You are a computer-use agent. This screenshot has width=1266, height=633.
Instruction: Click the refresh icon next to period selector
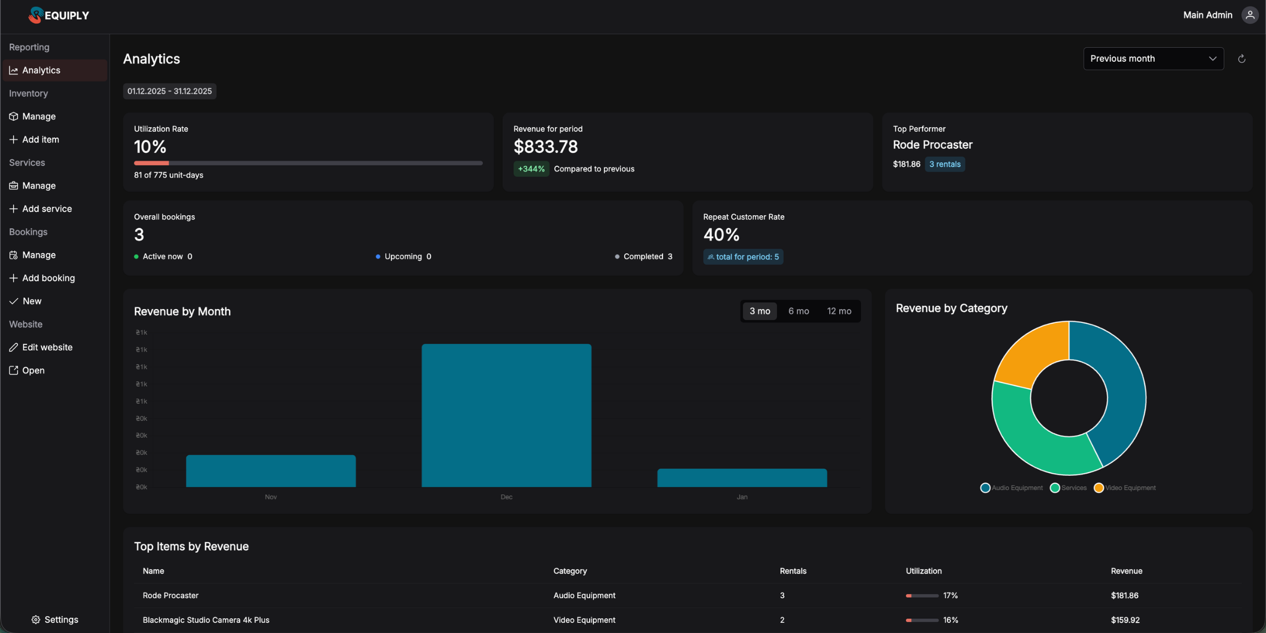tap(1241, 58)
